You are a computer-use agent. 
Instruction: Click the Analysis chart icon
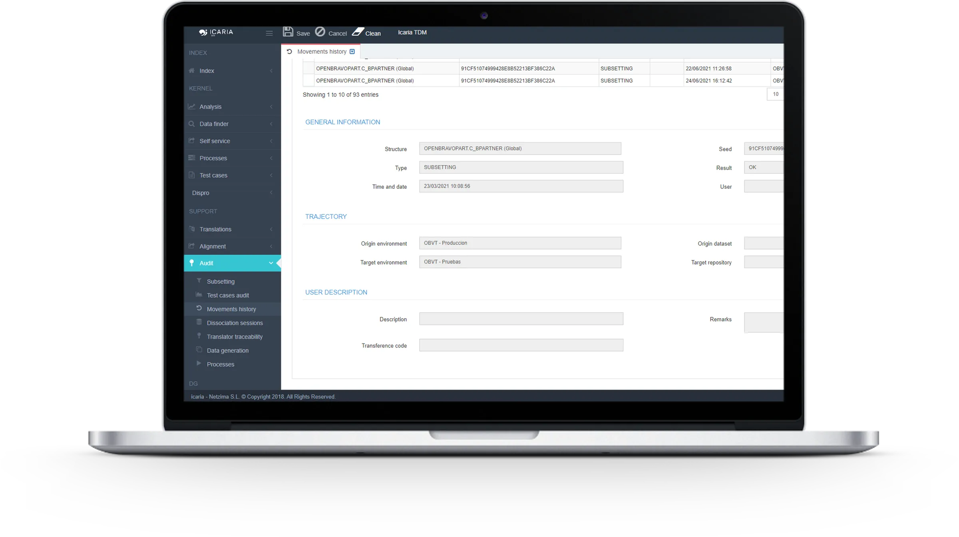click(192, 106)
